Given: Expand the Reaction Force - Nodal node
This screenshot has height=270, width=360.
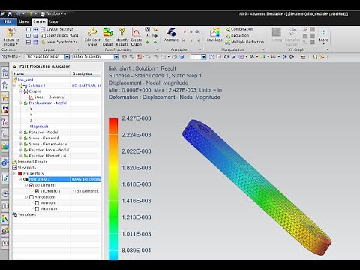Looking at the screenshot, I should click(21, 150).
